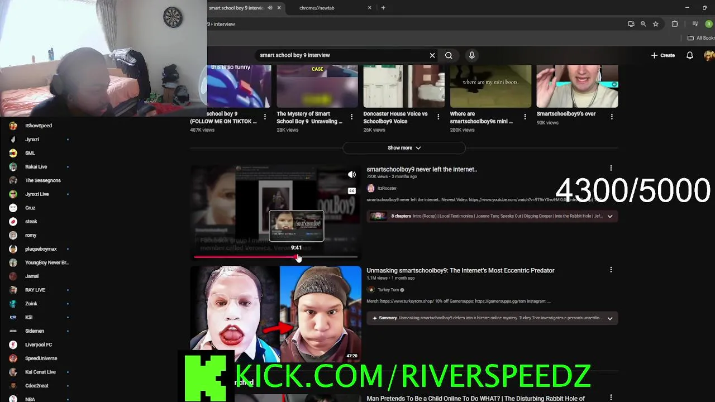Open the Unmasking smartschoolboy9 video title
Viewport: 715px width, 402px height.
(x=460, y=270)
